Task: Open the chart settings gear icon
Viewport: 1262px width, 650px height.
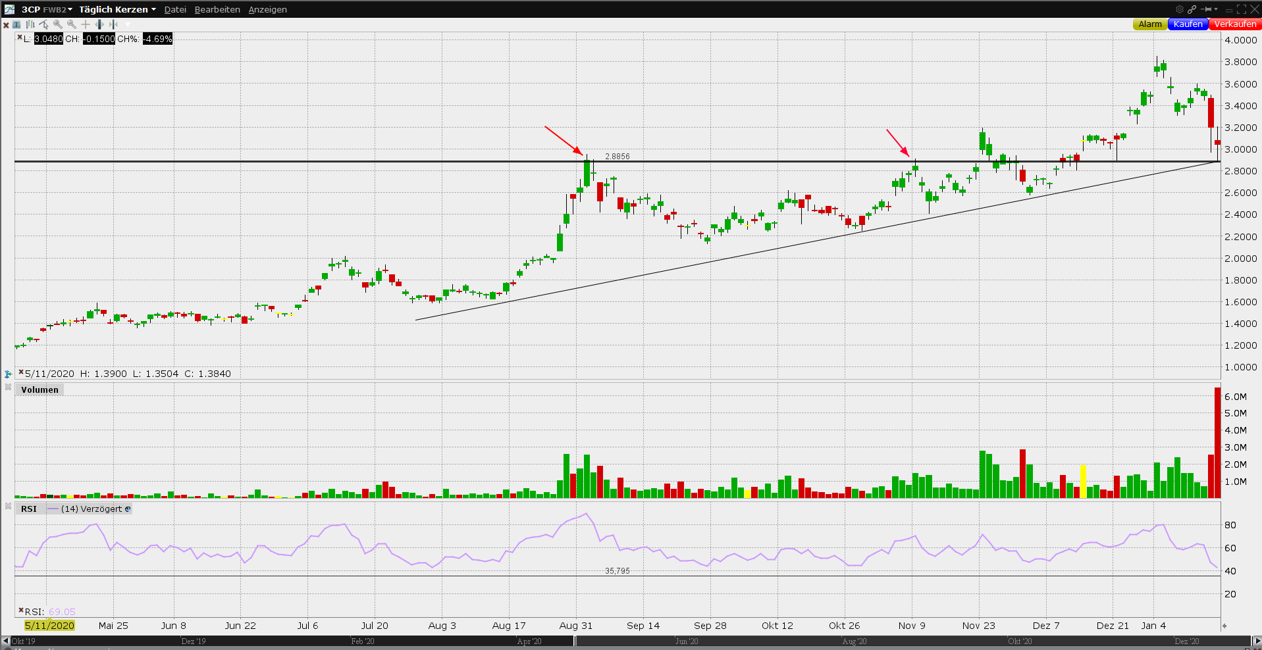Action: point(1180,9)
